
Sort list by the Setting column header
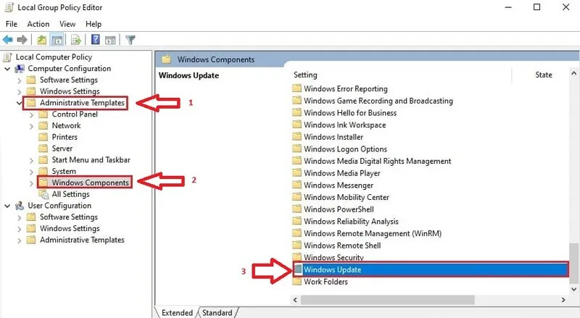point(399,75)
